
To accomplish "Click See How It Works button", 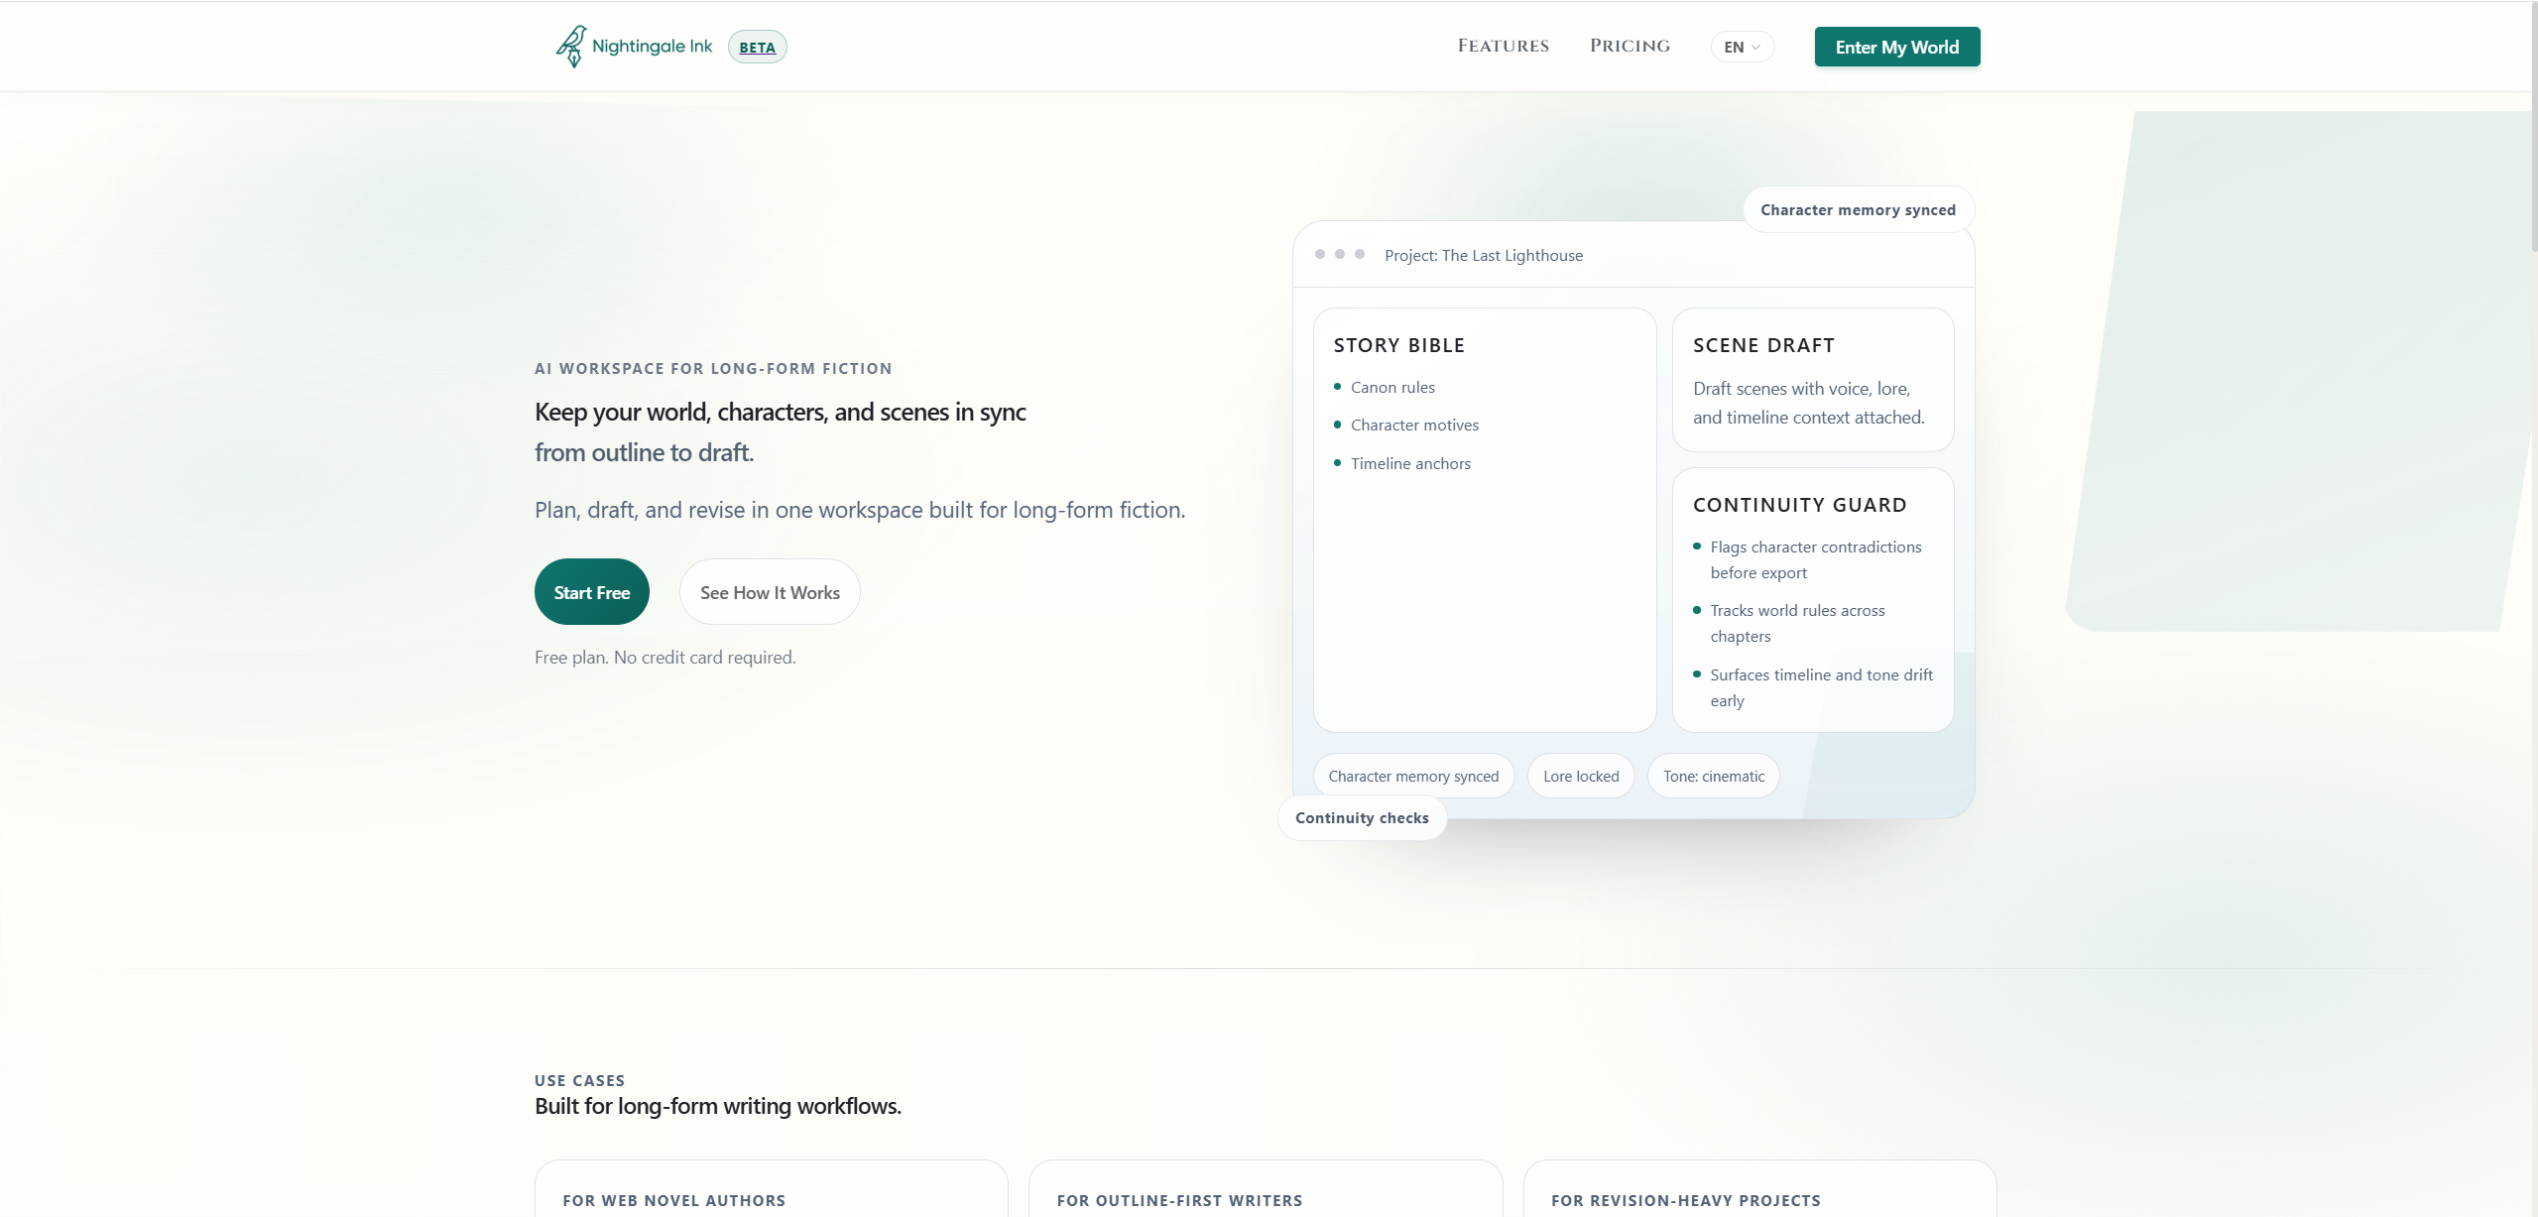I will (770, 592).
